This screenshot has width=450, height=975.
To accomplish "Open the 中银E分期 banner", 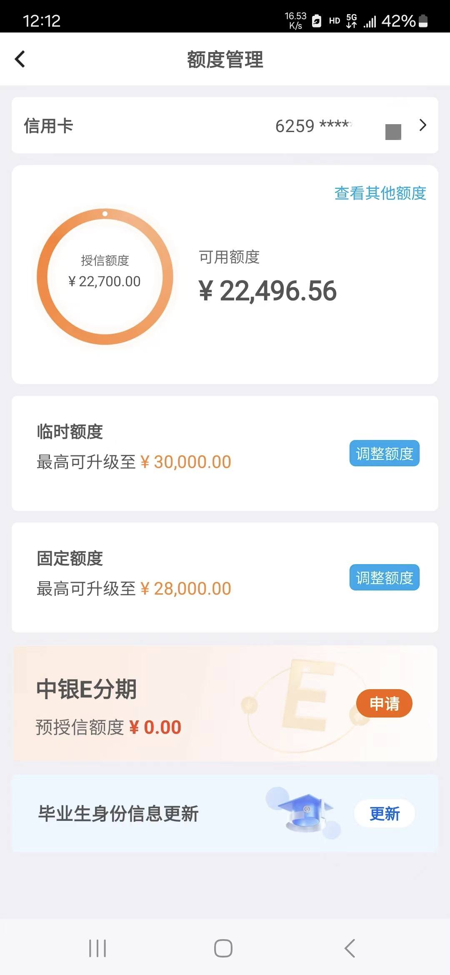I will coord(225,703).
